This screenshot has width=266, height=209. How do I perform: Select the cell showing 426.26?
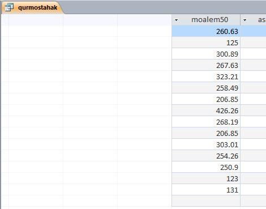(206, 110)
